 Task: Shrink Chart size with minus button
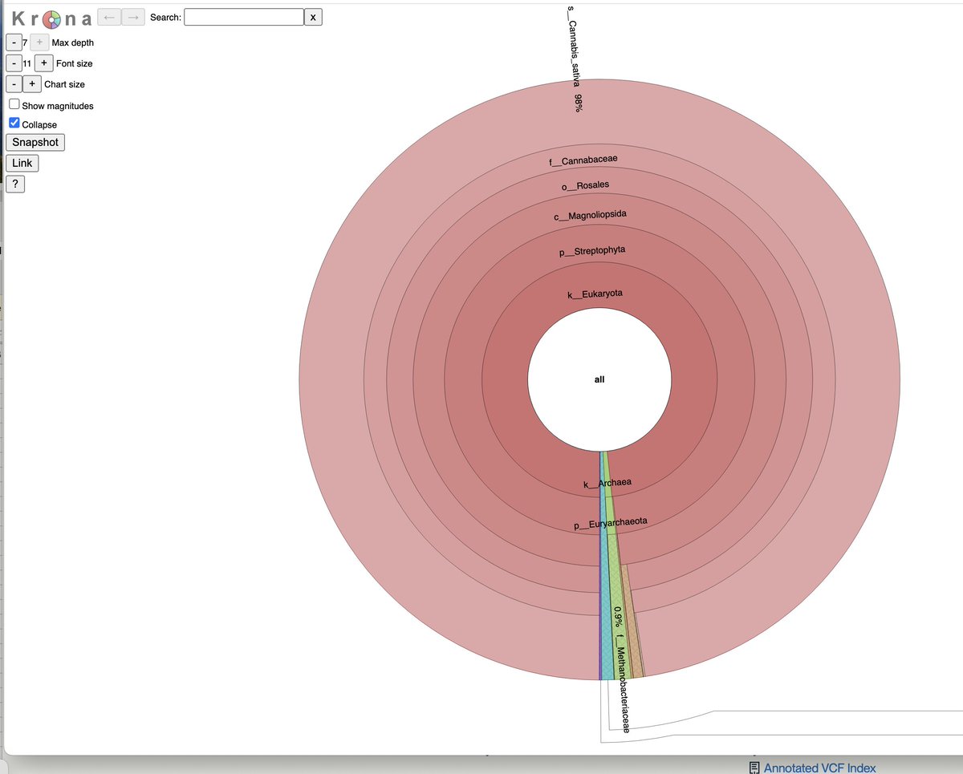click(14, 84)
